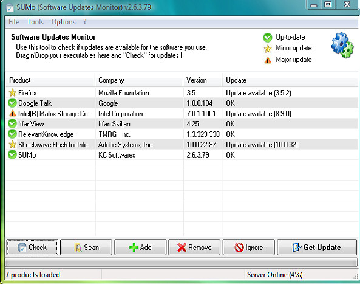Click the green checkmark icon beside IrfanView
Image resolution: width=360 pixels, height=284 pixels.
[x=12, y=123]
